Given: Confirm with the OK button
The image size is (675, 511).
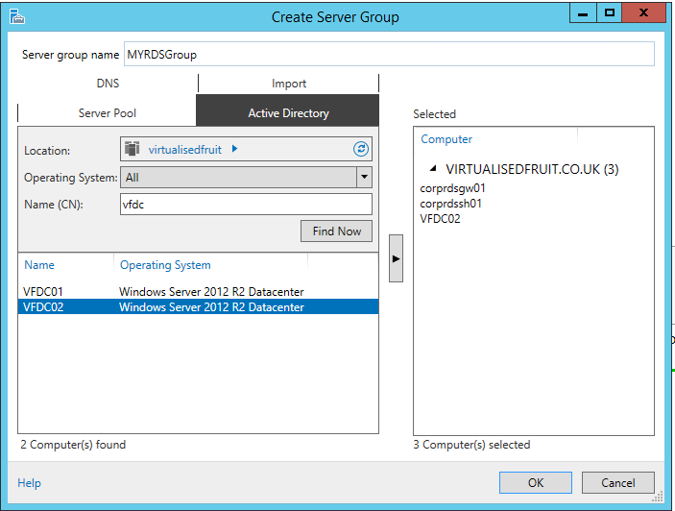Looking at the screenshot, I should click(536, 482).
